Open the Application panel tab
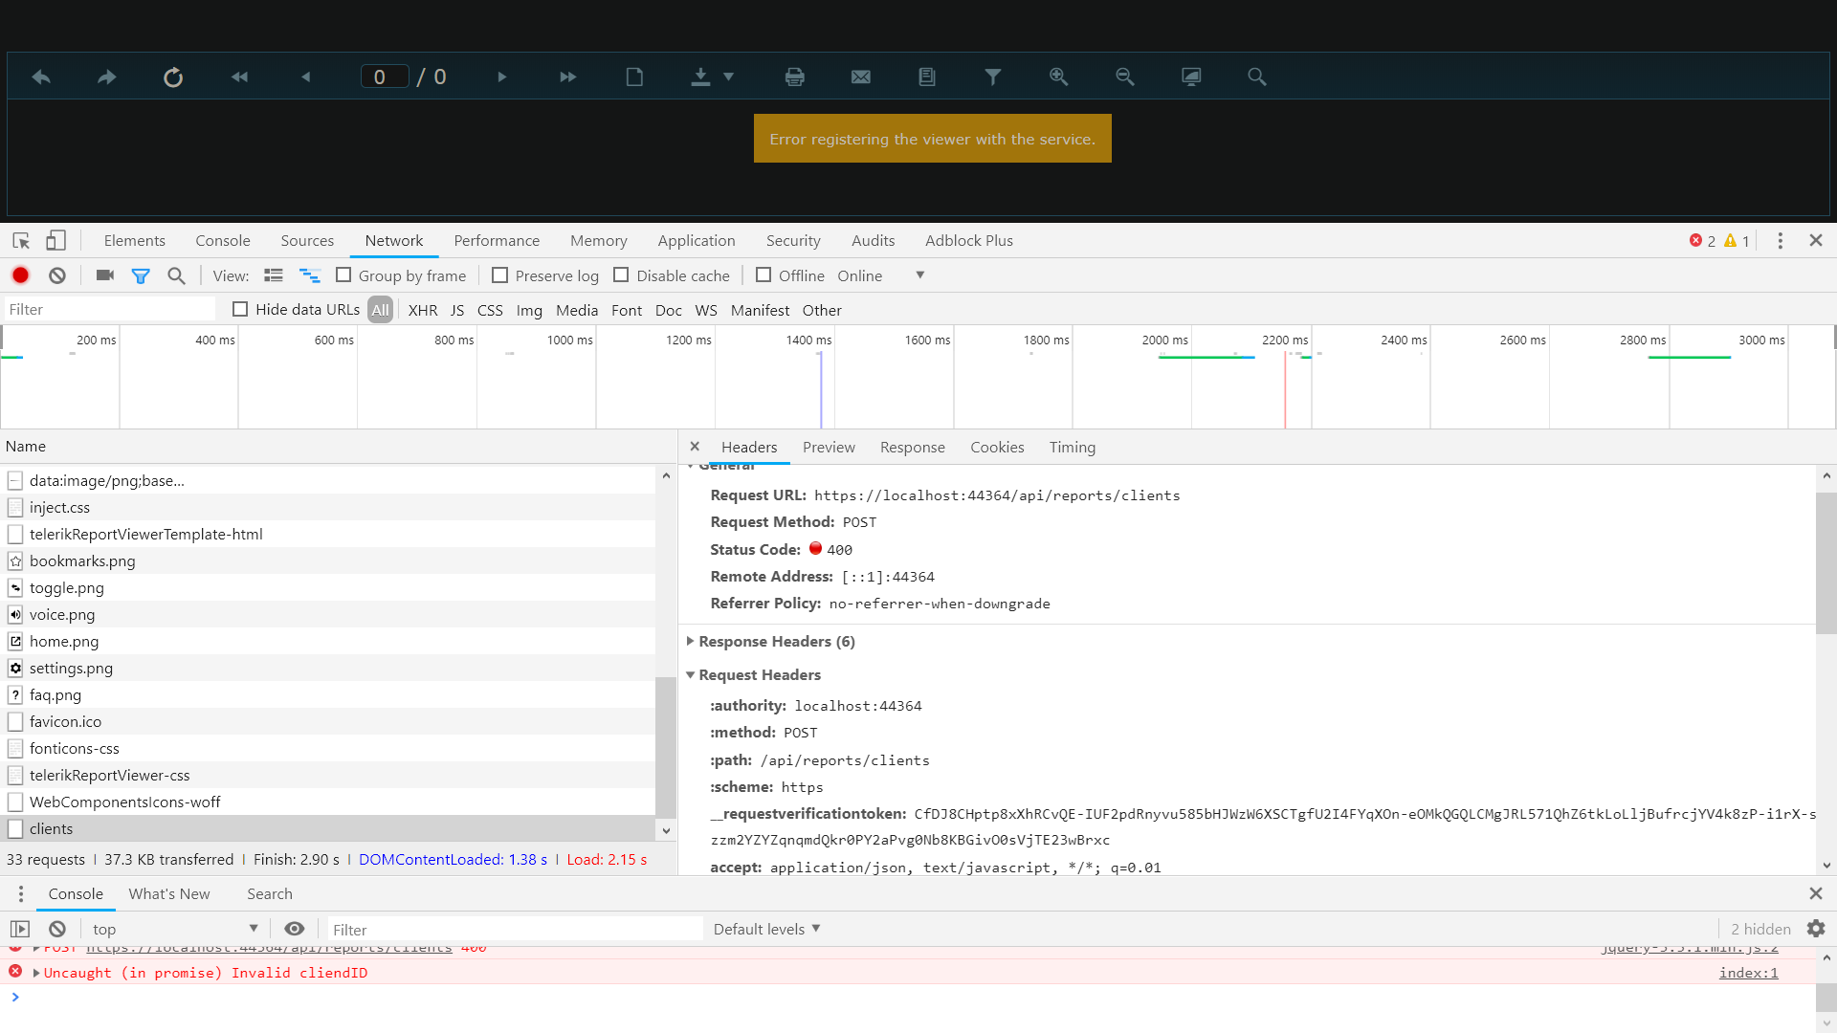This screenshot has height=1033, width=1837. tap(697, 240)
